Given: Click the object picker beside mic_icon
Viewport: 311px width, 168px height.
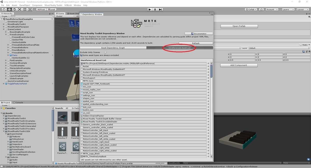Looking at the screenshot, I should click(x=208, y=87).
